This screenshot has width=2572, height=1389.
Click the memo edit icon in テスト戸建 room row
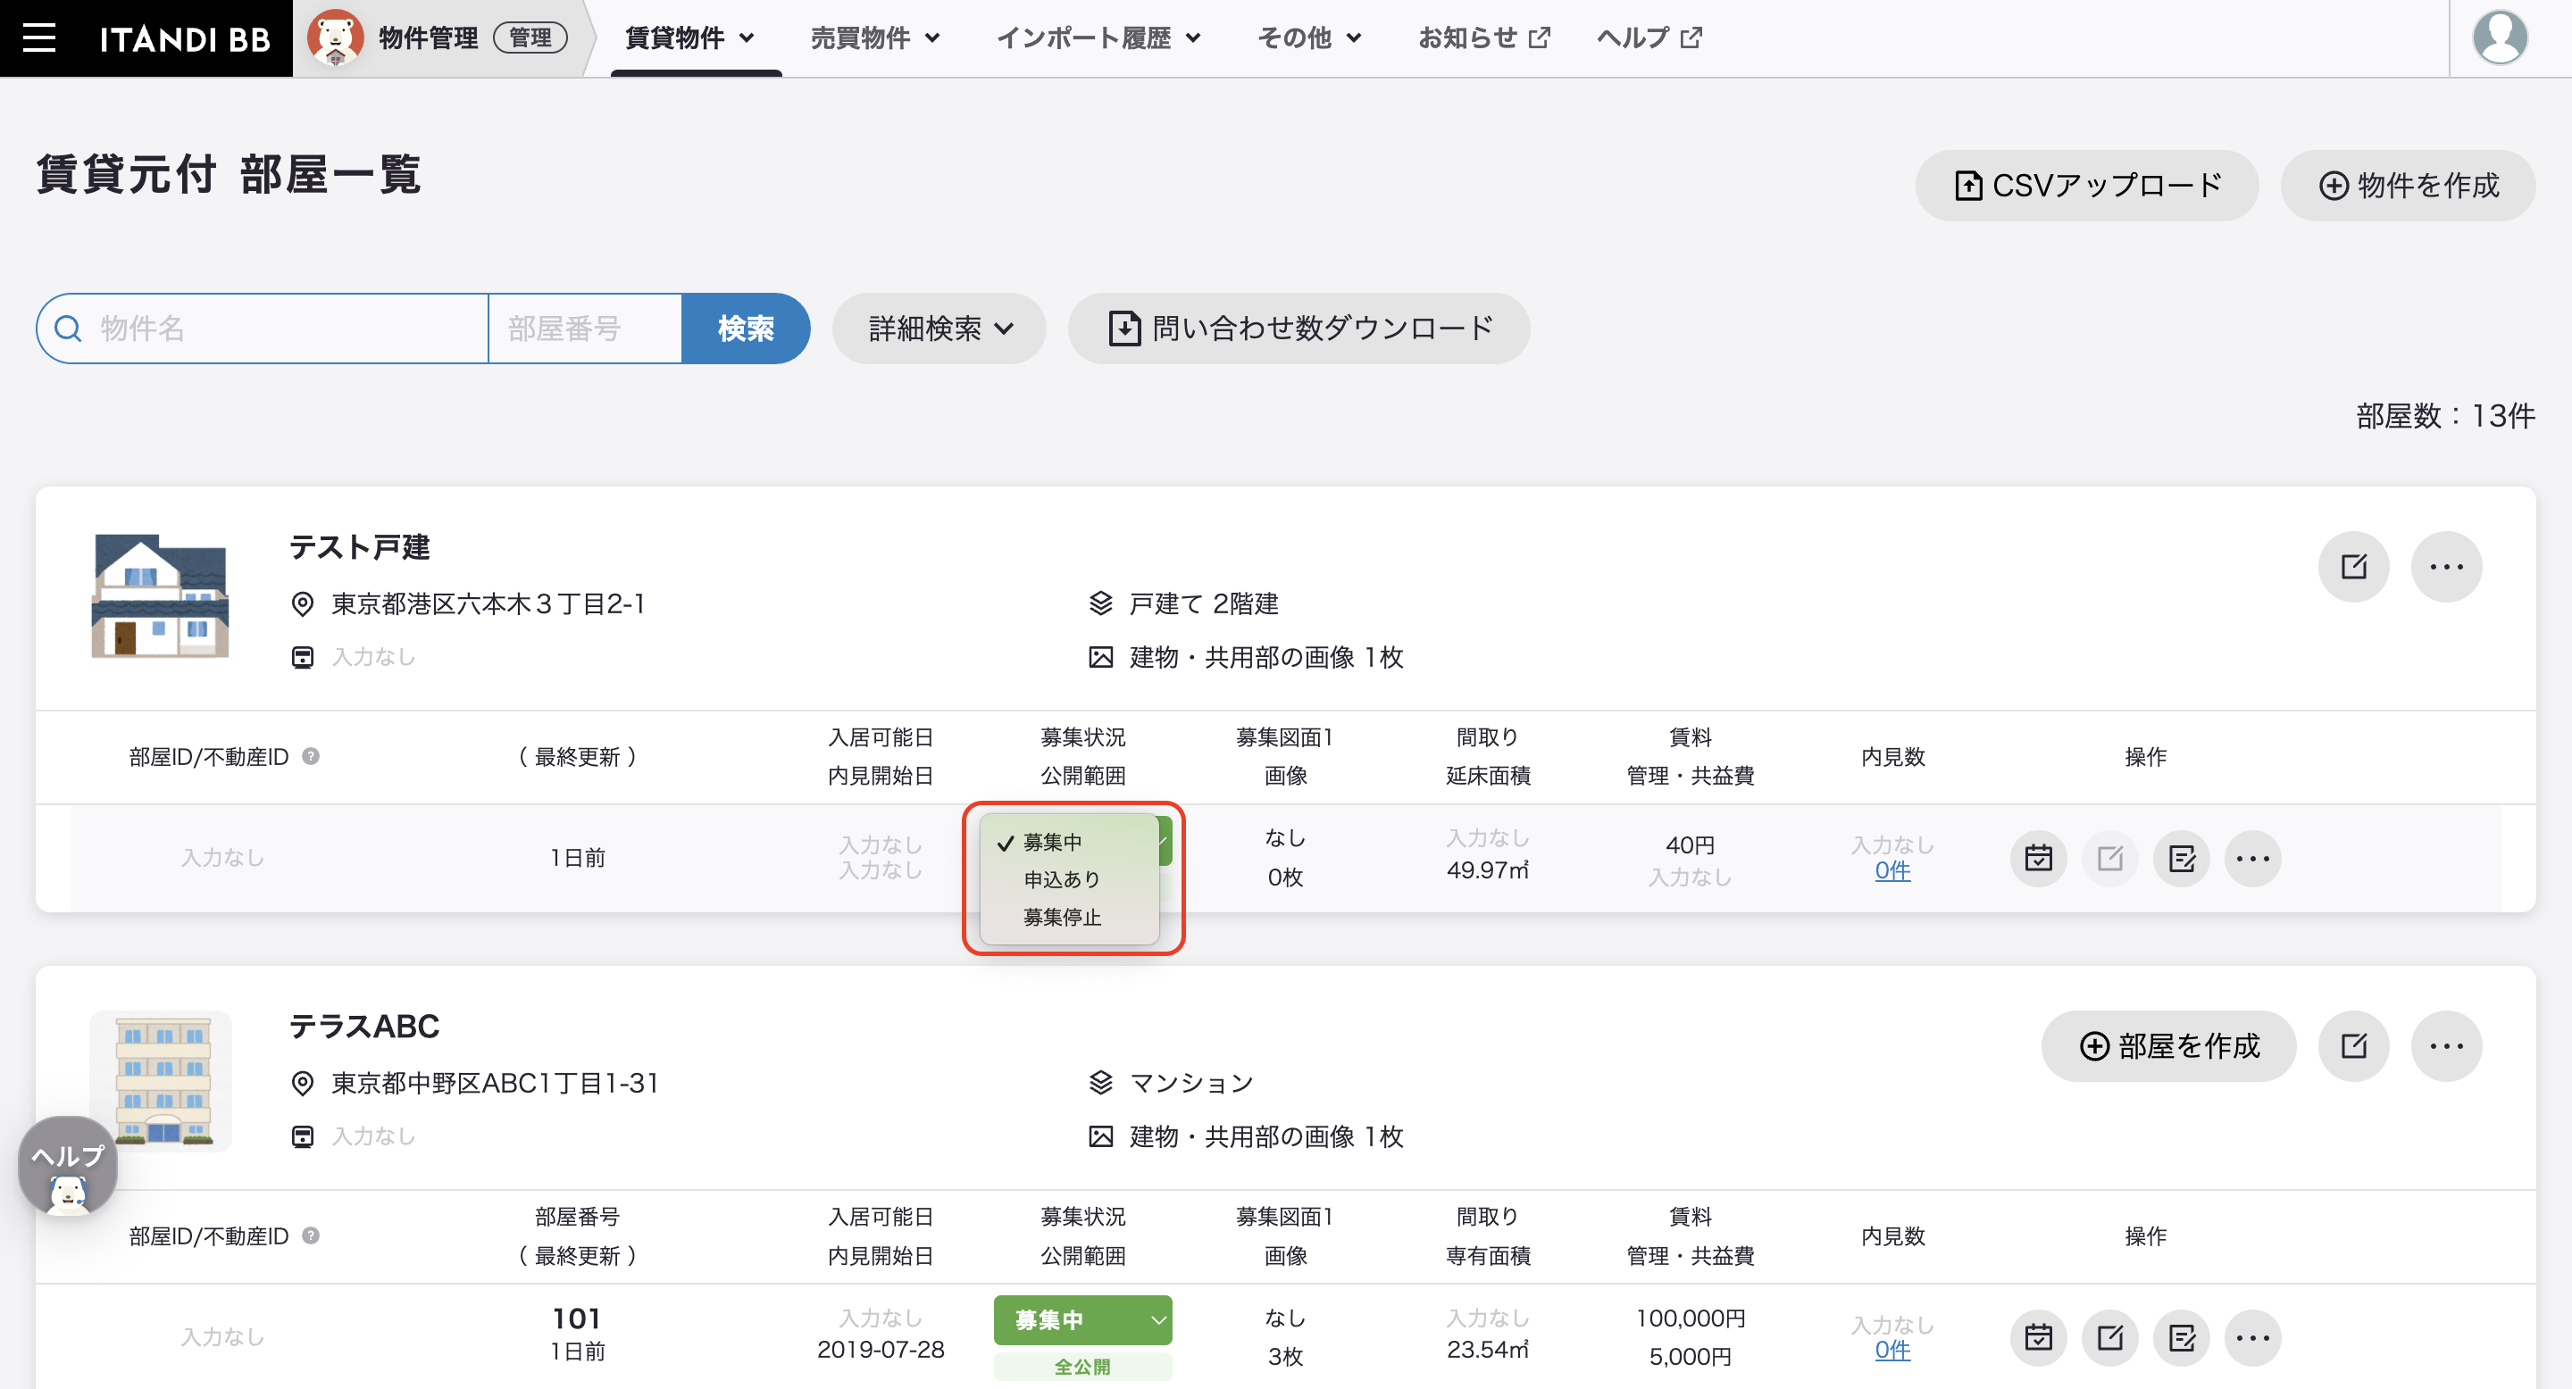(x=2182, y=858)
